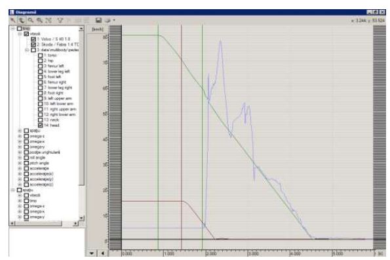Click left-arrow button beside time axis

point(103,253)
